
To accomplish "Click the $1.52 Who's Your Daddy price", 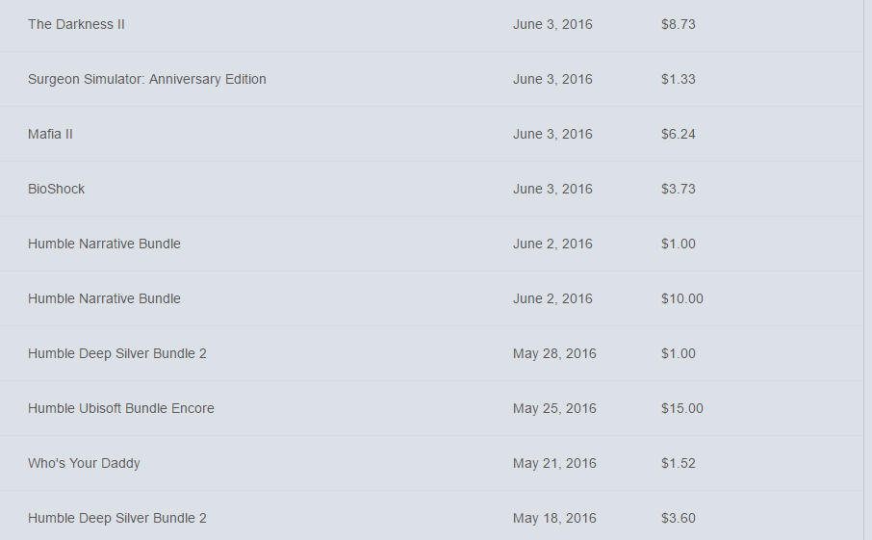I will tap(678, 463).
